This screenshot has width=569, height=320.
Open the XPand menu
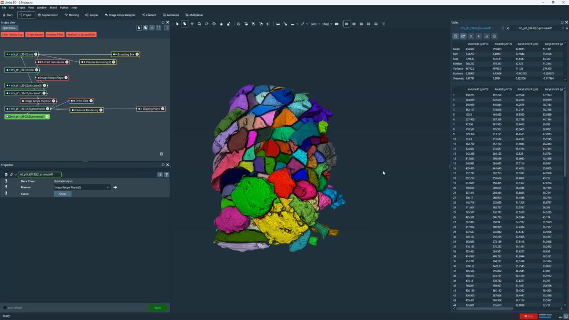[x=53, y=8]
